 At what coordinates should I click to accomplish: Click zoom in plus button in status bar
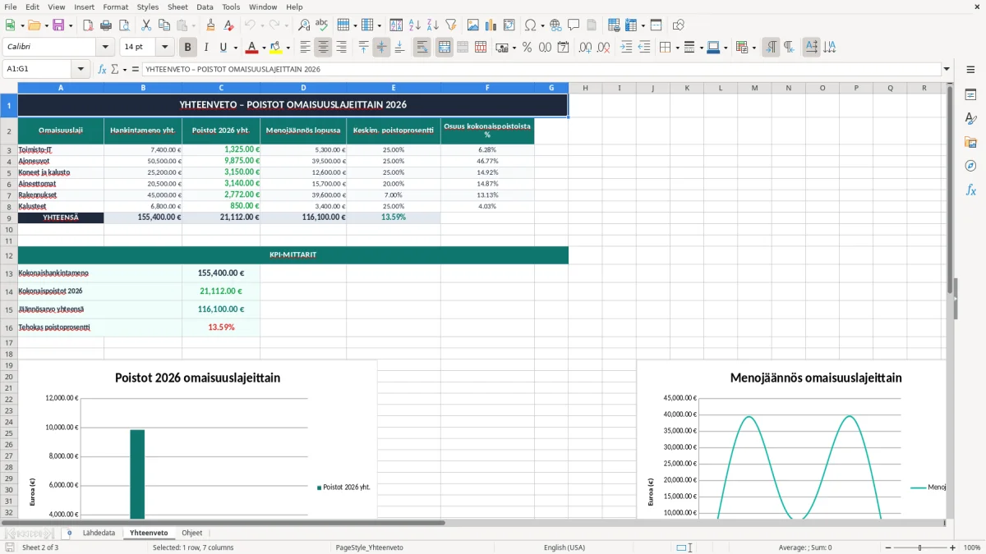pyautogui.click(x=952, y=547)
